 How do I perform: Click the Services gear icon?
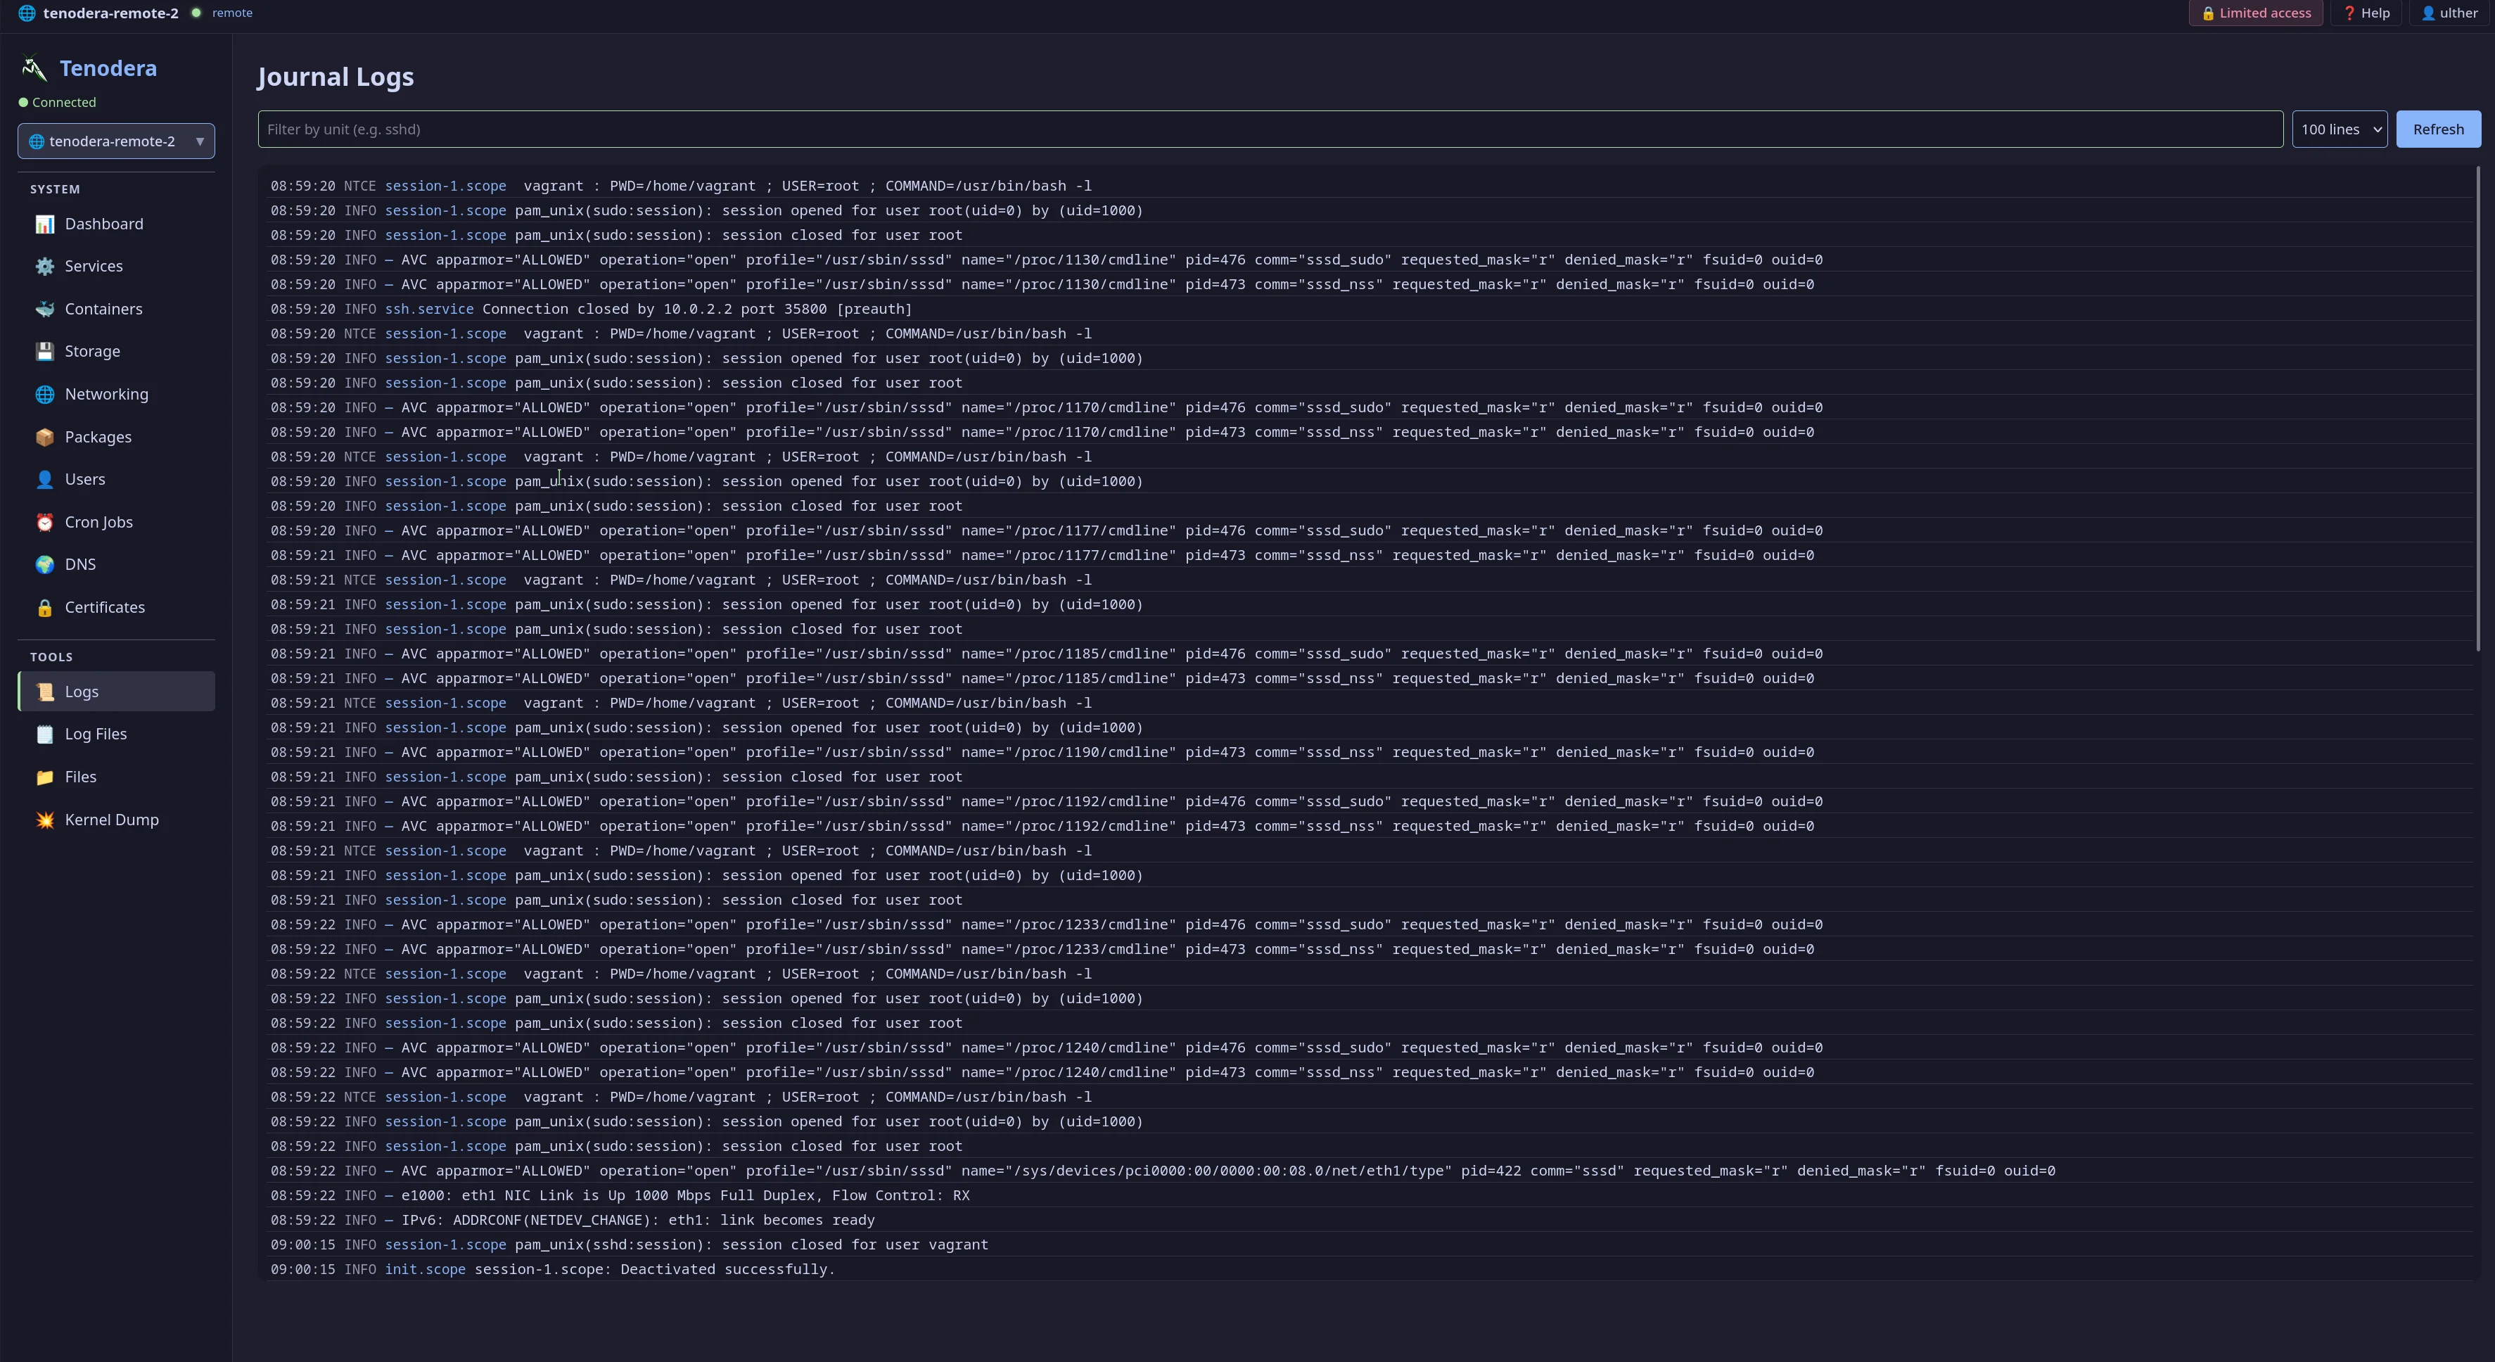pos(44,267)
